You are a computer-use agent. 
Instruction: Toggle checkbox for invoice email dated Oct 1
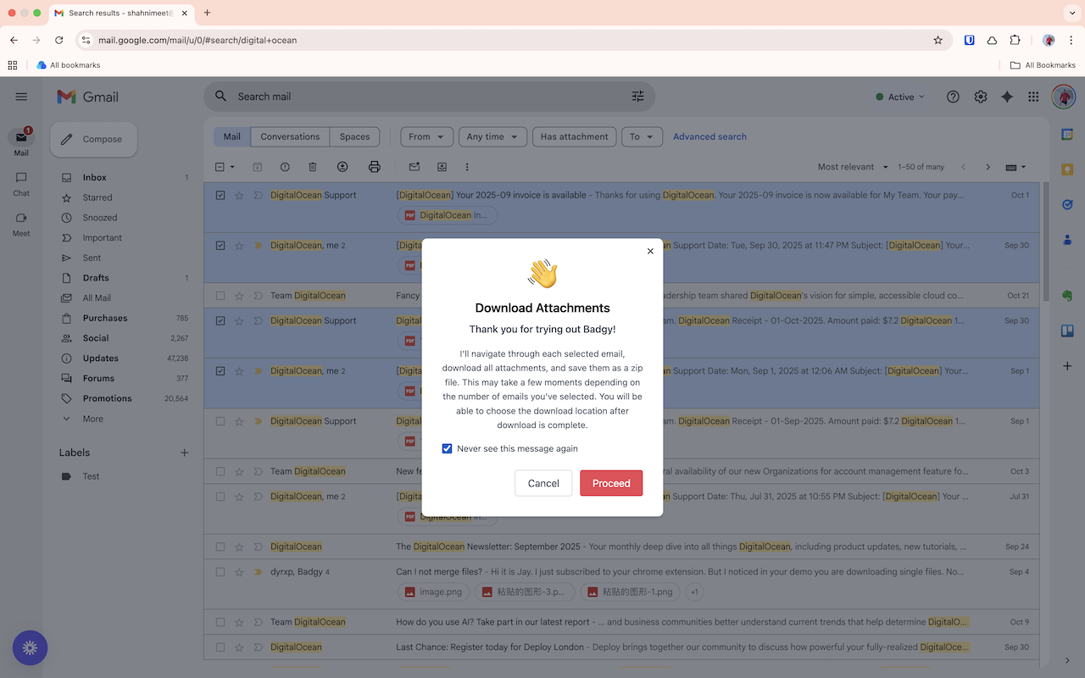click(220, 195)
